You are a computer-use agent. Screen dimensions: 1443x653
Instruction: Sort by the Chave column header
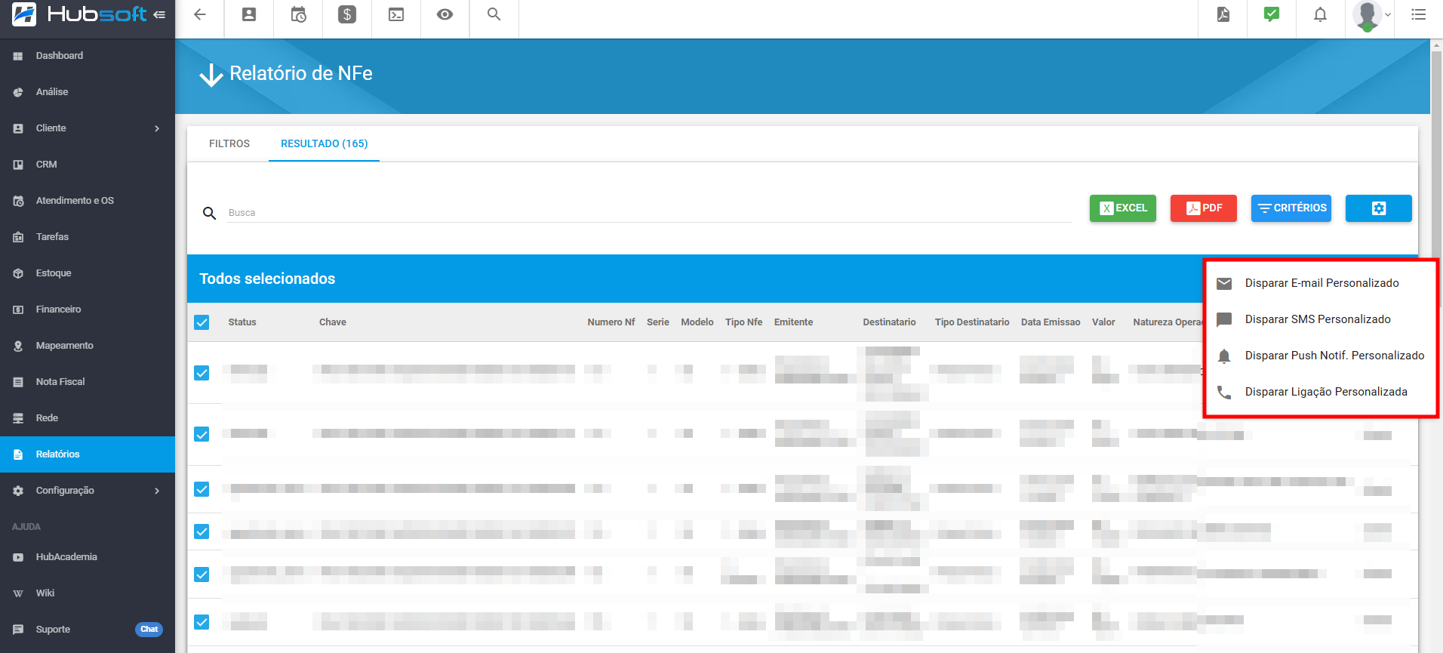333,322
